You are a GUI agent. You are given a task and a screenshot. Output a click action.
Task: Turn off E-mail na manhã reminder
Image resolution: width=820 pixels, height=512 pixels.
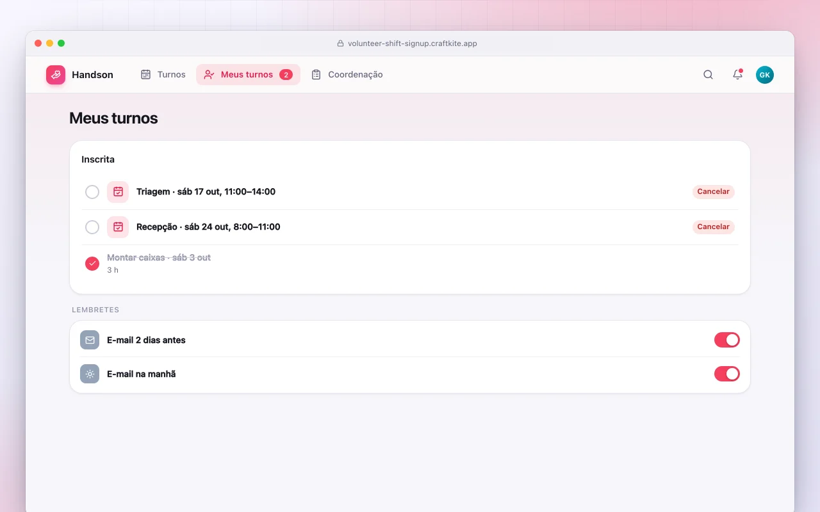pyautogui.click(x=727, y=374)
